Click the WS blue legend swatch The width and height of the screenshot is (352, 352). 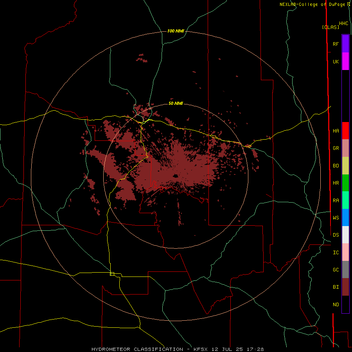(x=345, y=217)
